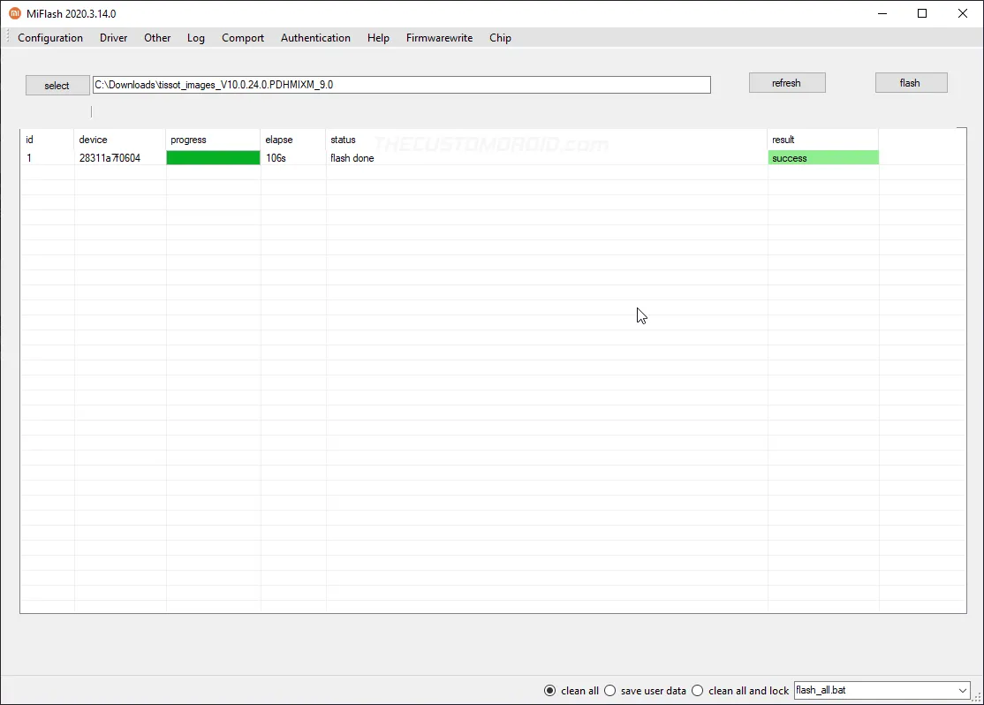Select 'clean all and lock' option

click(698, 690)
